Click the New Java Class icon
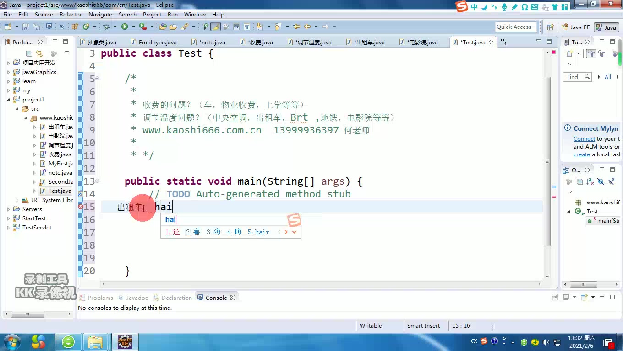Image resolution: width=623 pixels, height=351 pixels. pos(86,27)
